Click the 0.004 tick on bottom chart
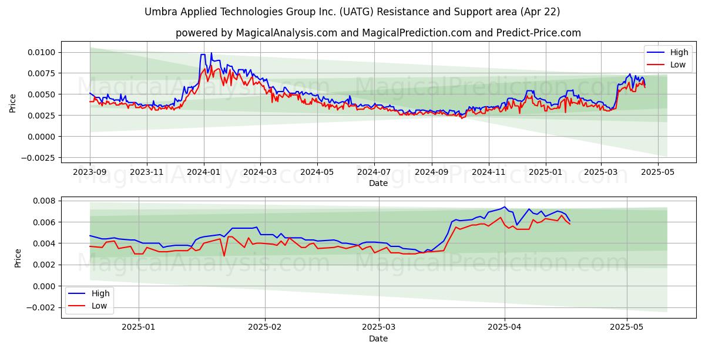The image size is (705, 352). (x=45, y=243)
